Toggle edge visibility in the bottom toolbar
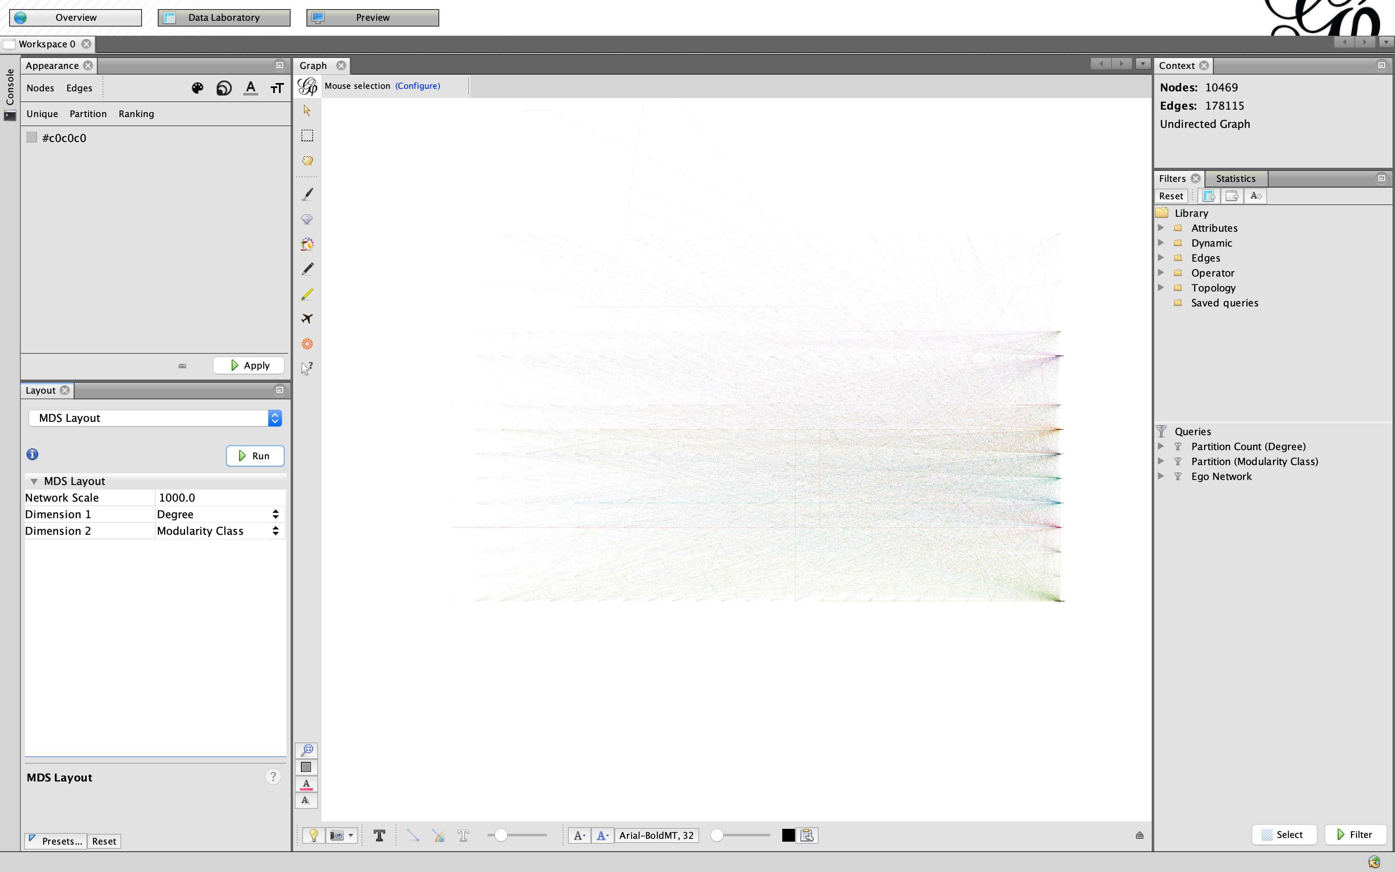1395x872 pixels. 413,835
